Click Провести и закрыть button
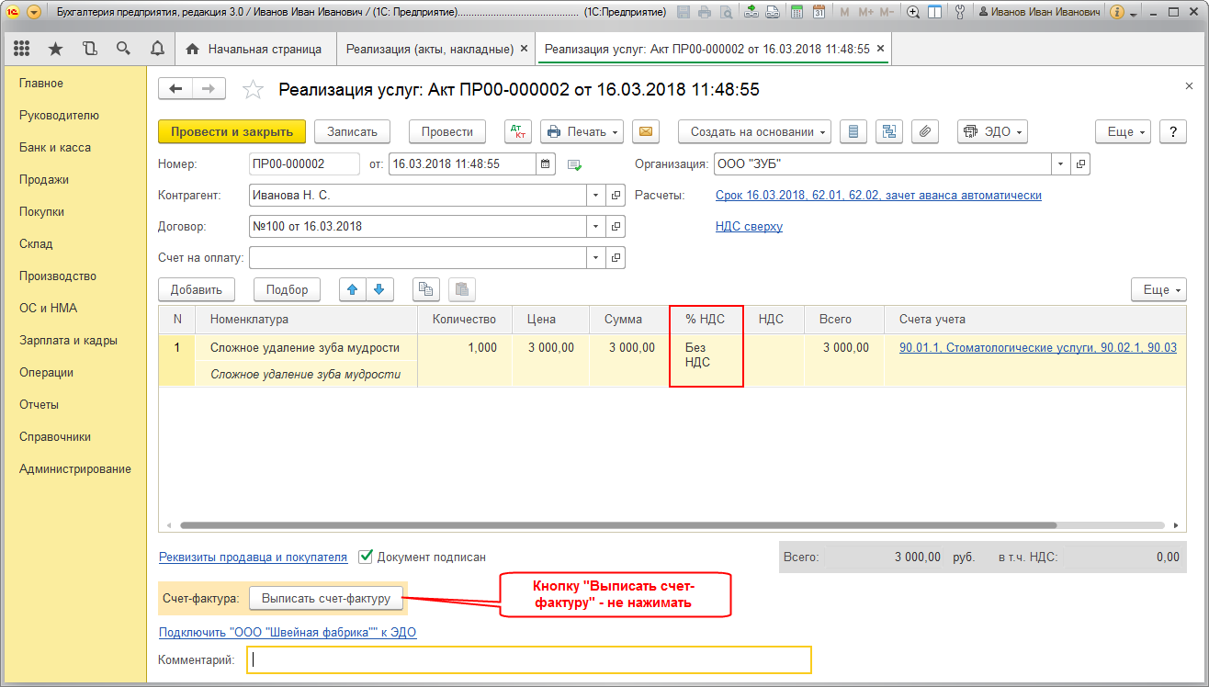1209x687 pixels. pyautogui.click(x=232, y=131)
